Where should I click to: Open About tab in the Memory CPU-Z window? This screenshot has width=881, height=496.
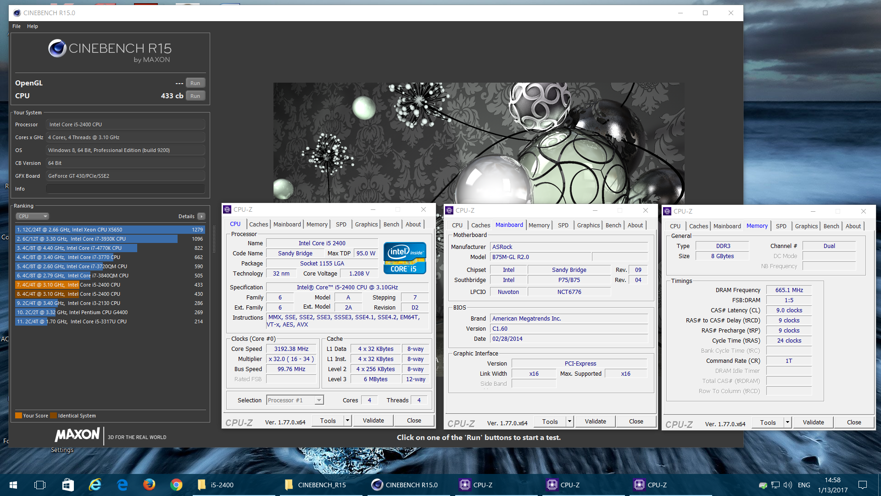(x=853, y=226)
